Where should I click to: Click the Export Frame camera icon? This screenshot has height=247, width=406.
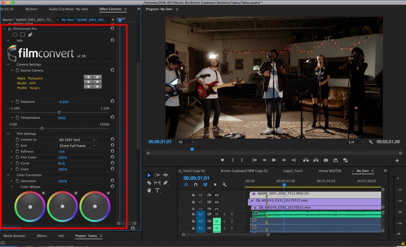coord(326,160)
